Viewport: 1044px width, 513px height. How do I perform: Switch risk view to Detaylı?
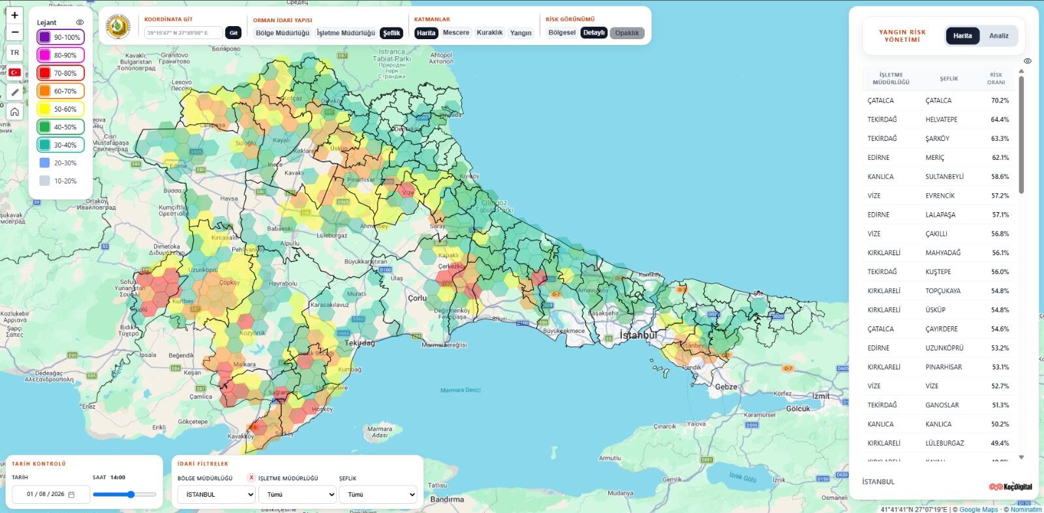(594, 33)
